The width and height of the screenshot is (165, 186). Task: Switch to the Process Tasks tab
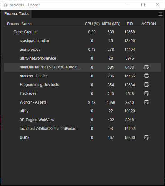[x=17, y=14]
